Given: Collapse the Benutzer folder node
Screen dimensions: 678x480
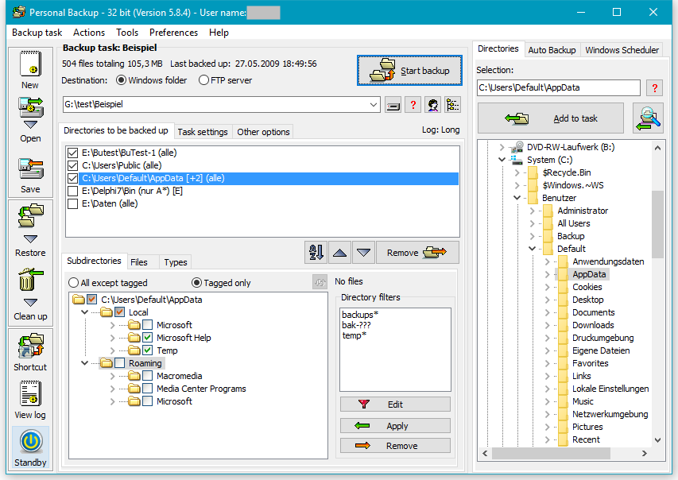Looking at the screenshot, I should pyautogui.click(x=517, y=198).
